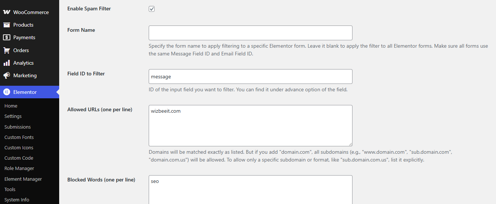Screen dimensions: 496x204
Task: Click the WooCommerce logo icon
Action: [7, 12]
